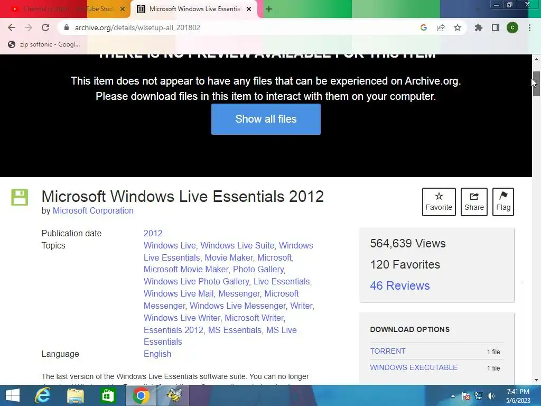Bookmark this page with the star icon
The width and height of the screenshot is (541, 406).
(458, 27)
